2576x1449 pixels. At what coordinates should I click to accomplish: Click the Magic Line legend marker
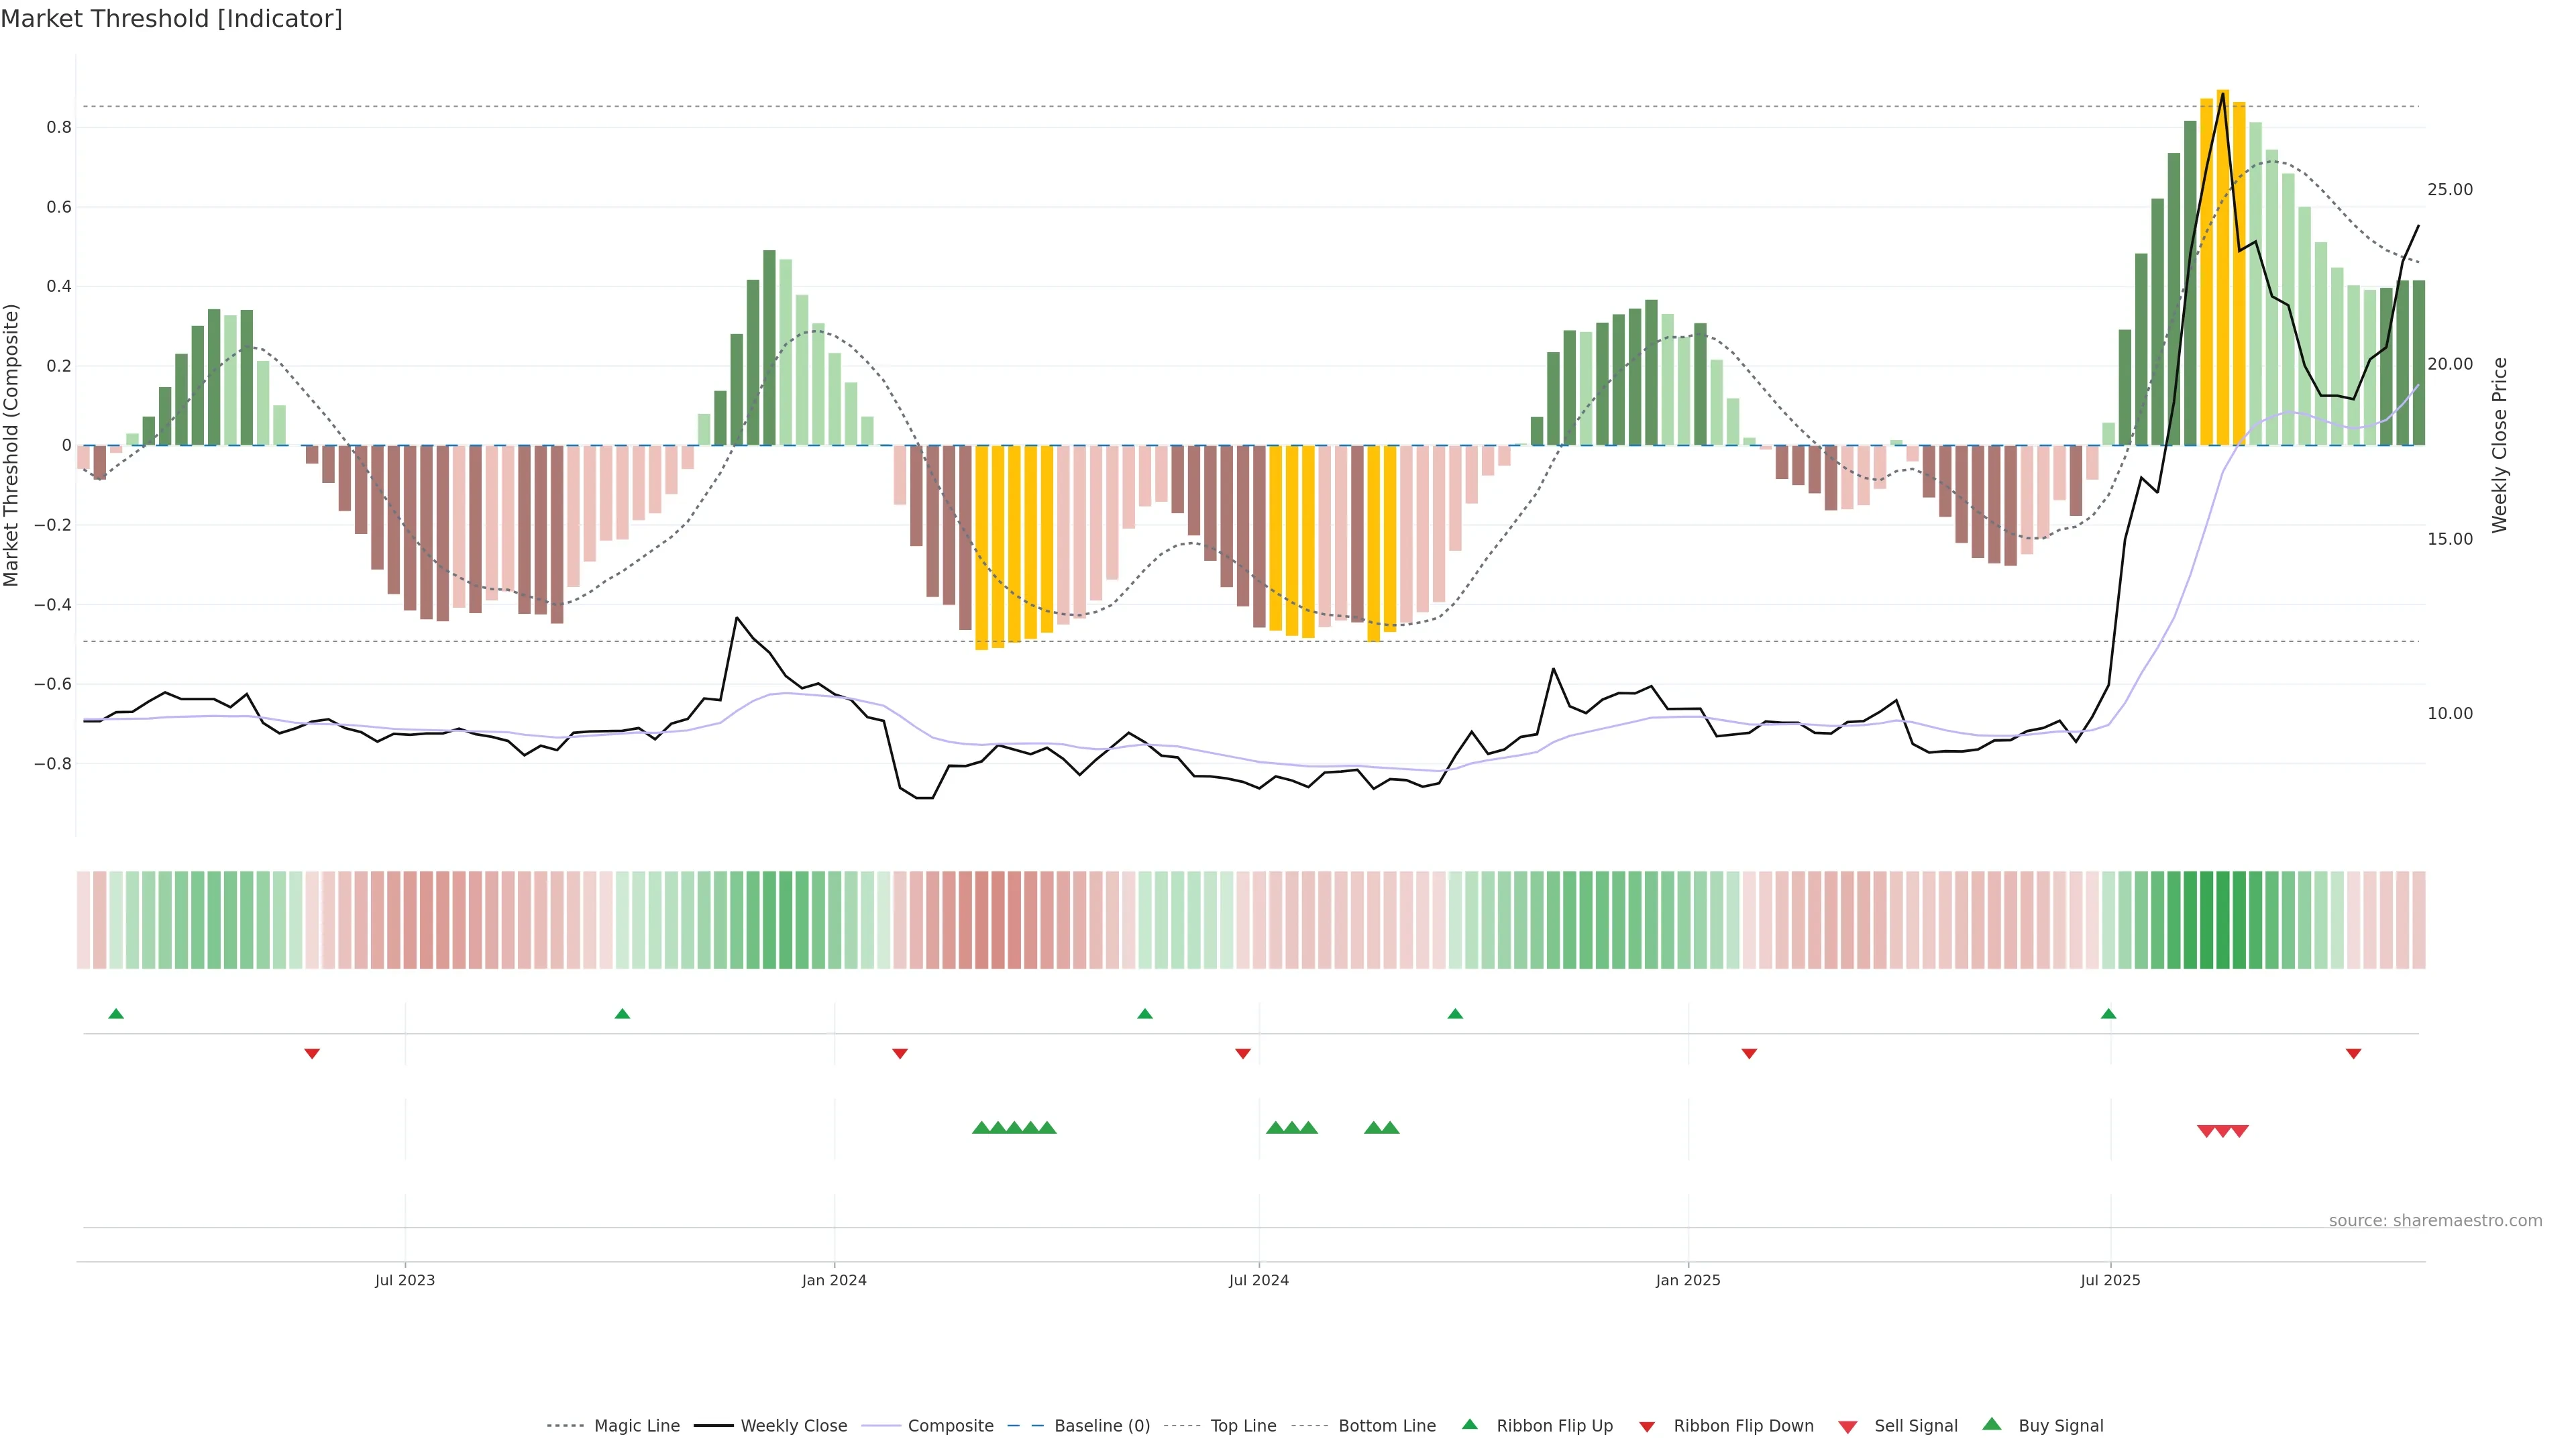point(565,1426)
